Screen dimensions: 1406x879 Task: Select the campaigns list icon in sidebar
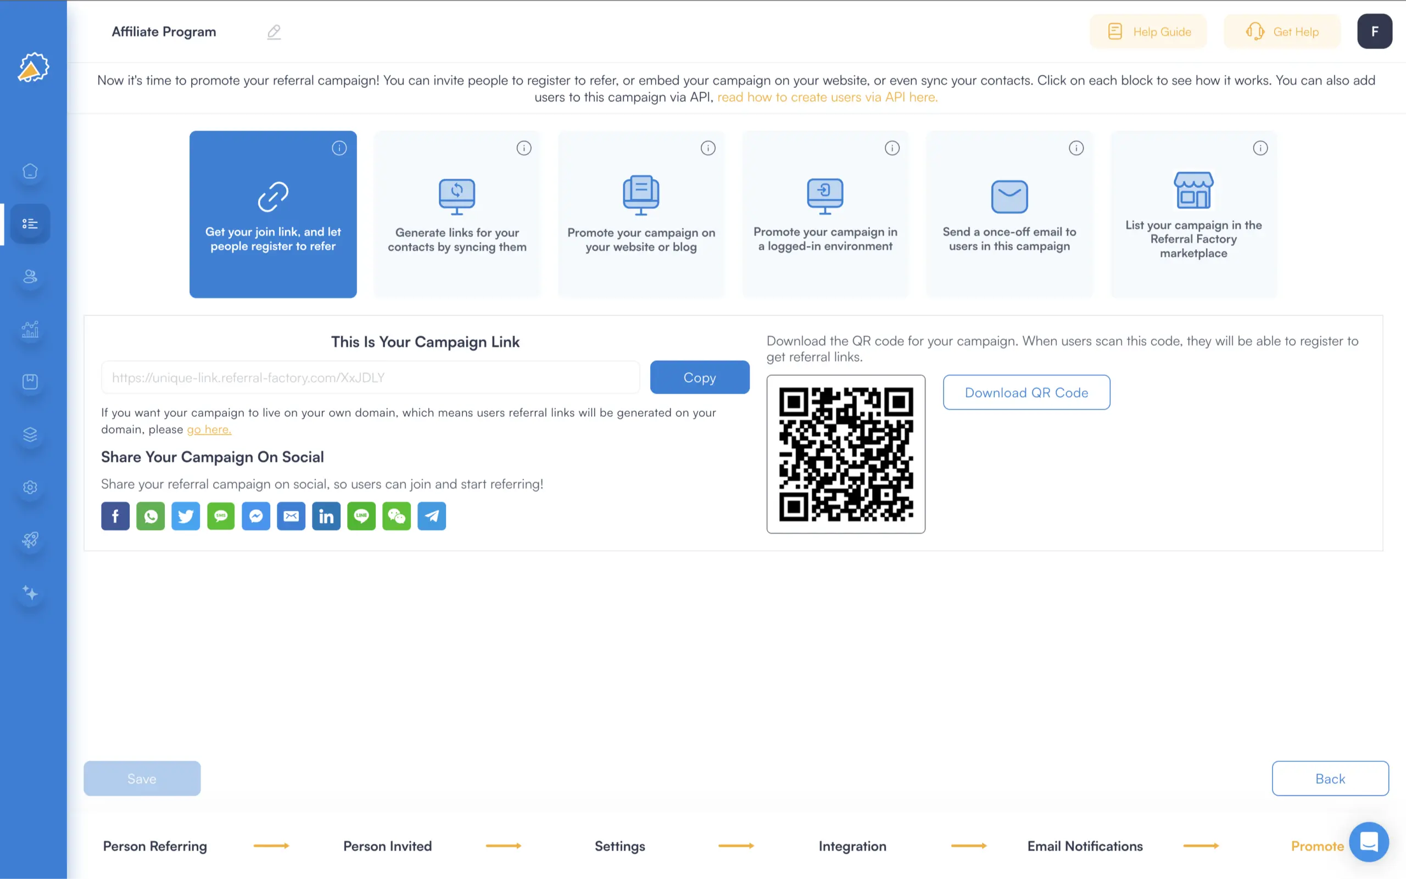(x=30, y=224)
